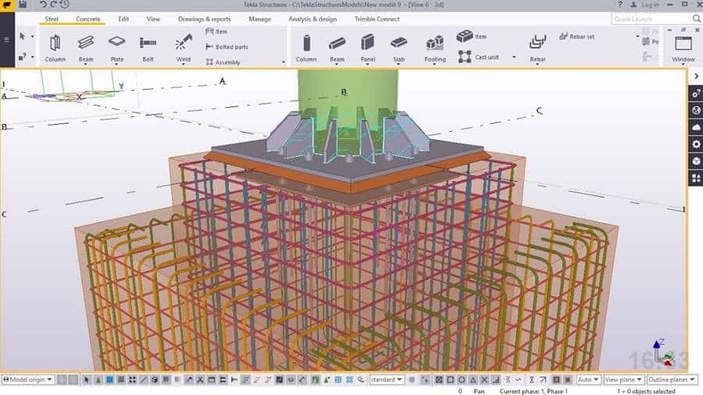Activate the Weld tool
The image size is (703, 395).
click(183, 47)
